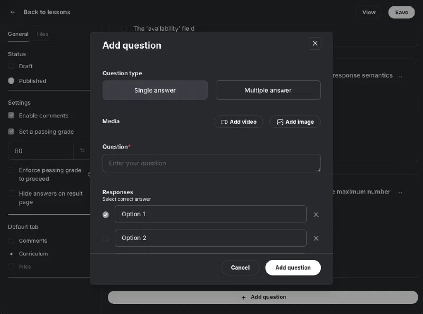Switch to the Files tab
This screenshot has height=314, width=423.
point(42,34)
